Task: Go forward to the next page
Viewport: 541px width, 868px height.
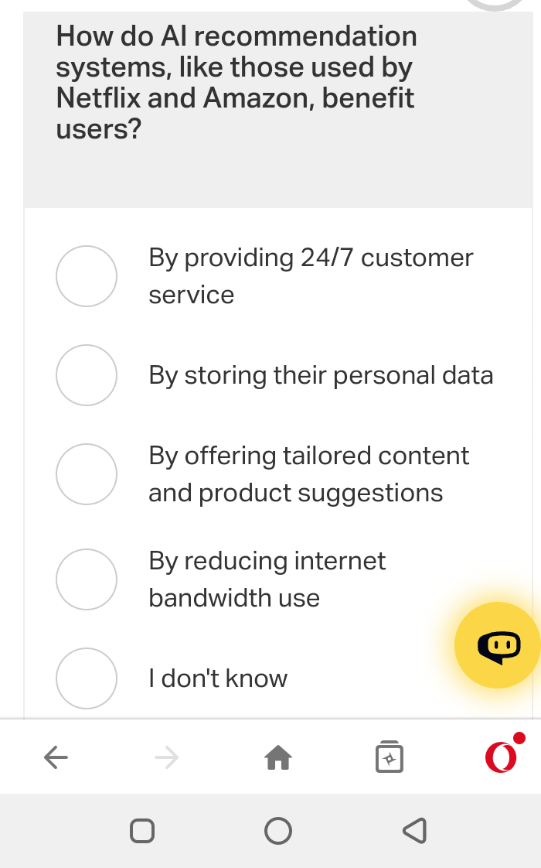Action: [x=167, y=757]
